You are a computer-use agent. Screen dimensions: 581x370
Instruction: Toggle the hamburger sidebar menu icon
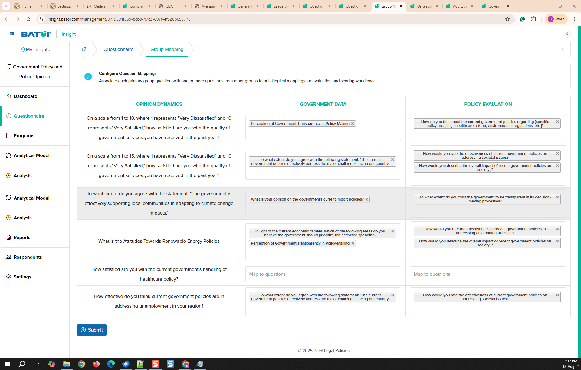[x=12, y=34]
